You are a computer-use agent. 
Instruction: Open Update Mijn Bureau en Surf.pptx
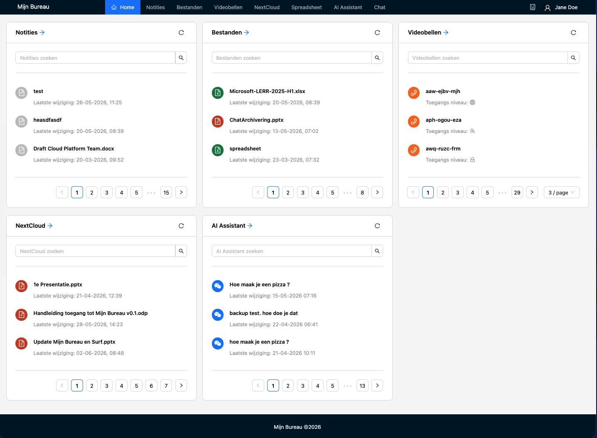click(x=74, y=342)
